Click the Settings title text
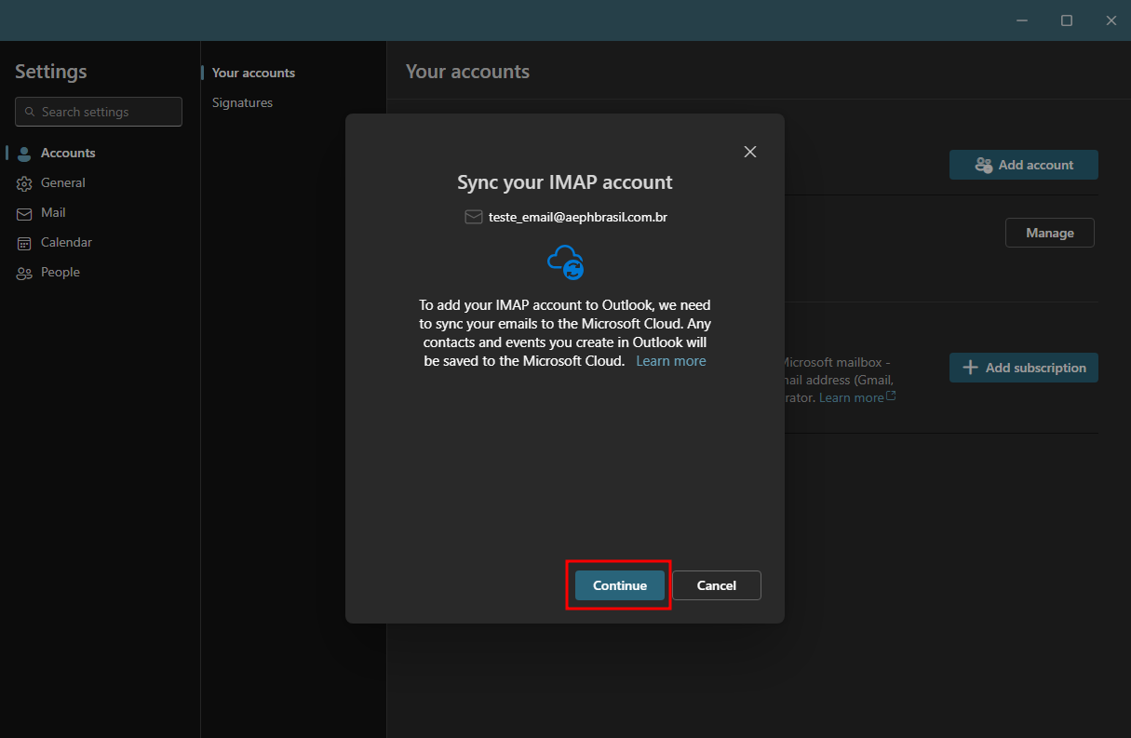This screenshot has height=738, width=1131. [x=51, y=72]
